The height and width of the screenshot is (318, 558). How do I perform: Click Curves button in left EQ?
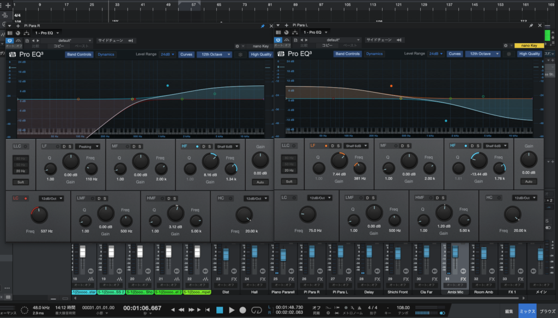coord(186,54)
